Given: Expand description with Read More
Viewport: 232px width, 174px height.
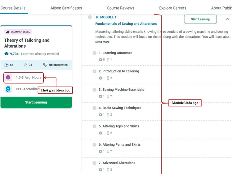Looking at the screenshot, I should click(102, 42).
